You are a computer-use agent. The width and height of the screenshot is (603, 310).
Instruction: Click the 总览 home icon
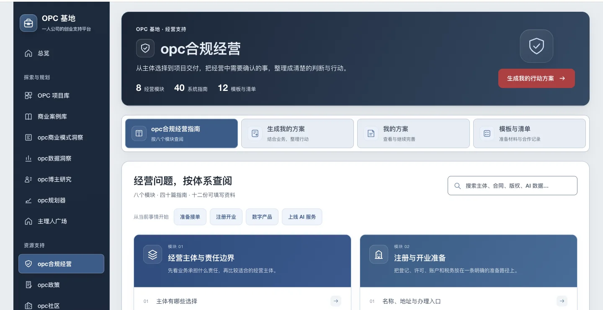click(x=28, y=53)
